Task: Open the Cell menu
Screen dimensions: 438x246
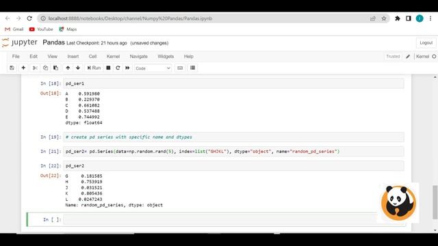Action: [92, 56]
